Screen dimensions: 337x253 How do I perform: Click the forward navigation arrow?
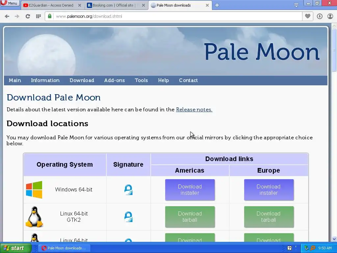point(17,16)
